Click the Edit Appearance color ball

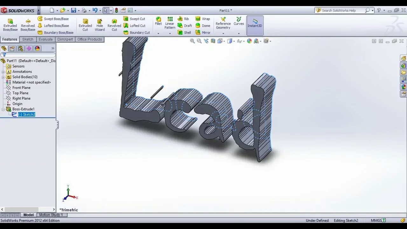(x=249, y=41)
